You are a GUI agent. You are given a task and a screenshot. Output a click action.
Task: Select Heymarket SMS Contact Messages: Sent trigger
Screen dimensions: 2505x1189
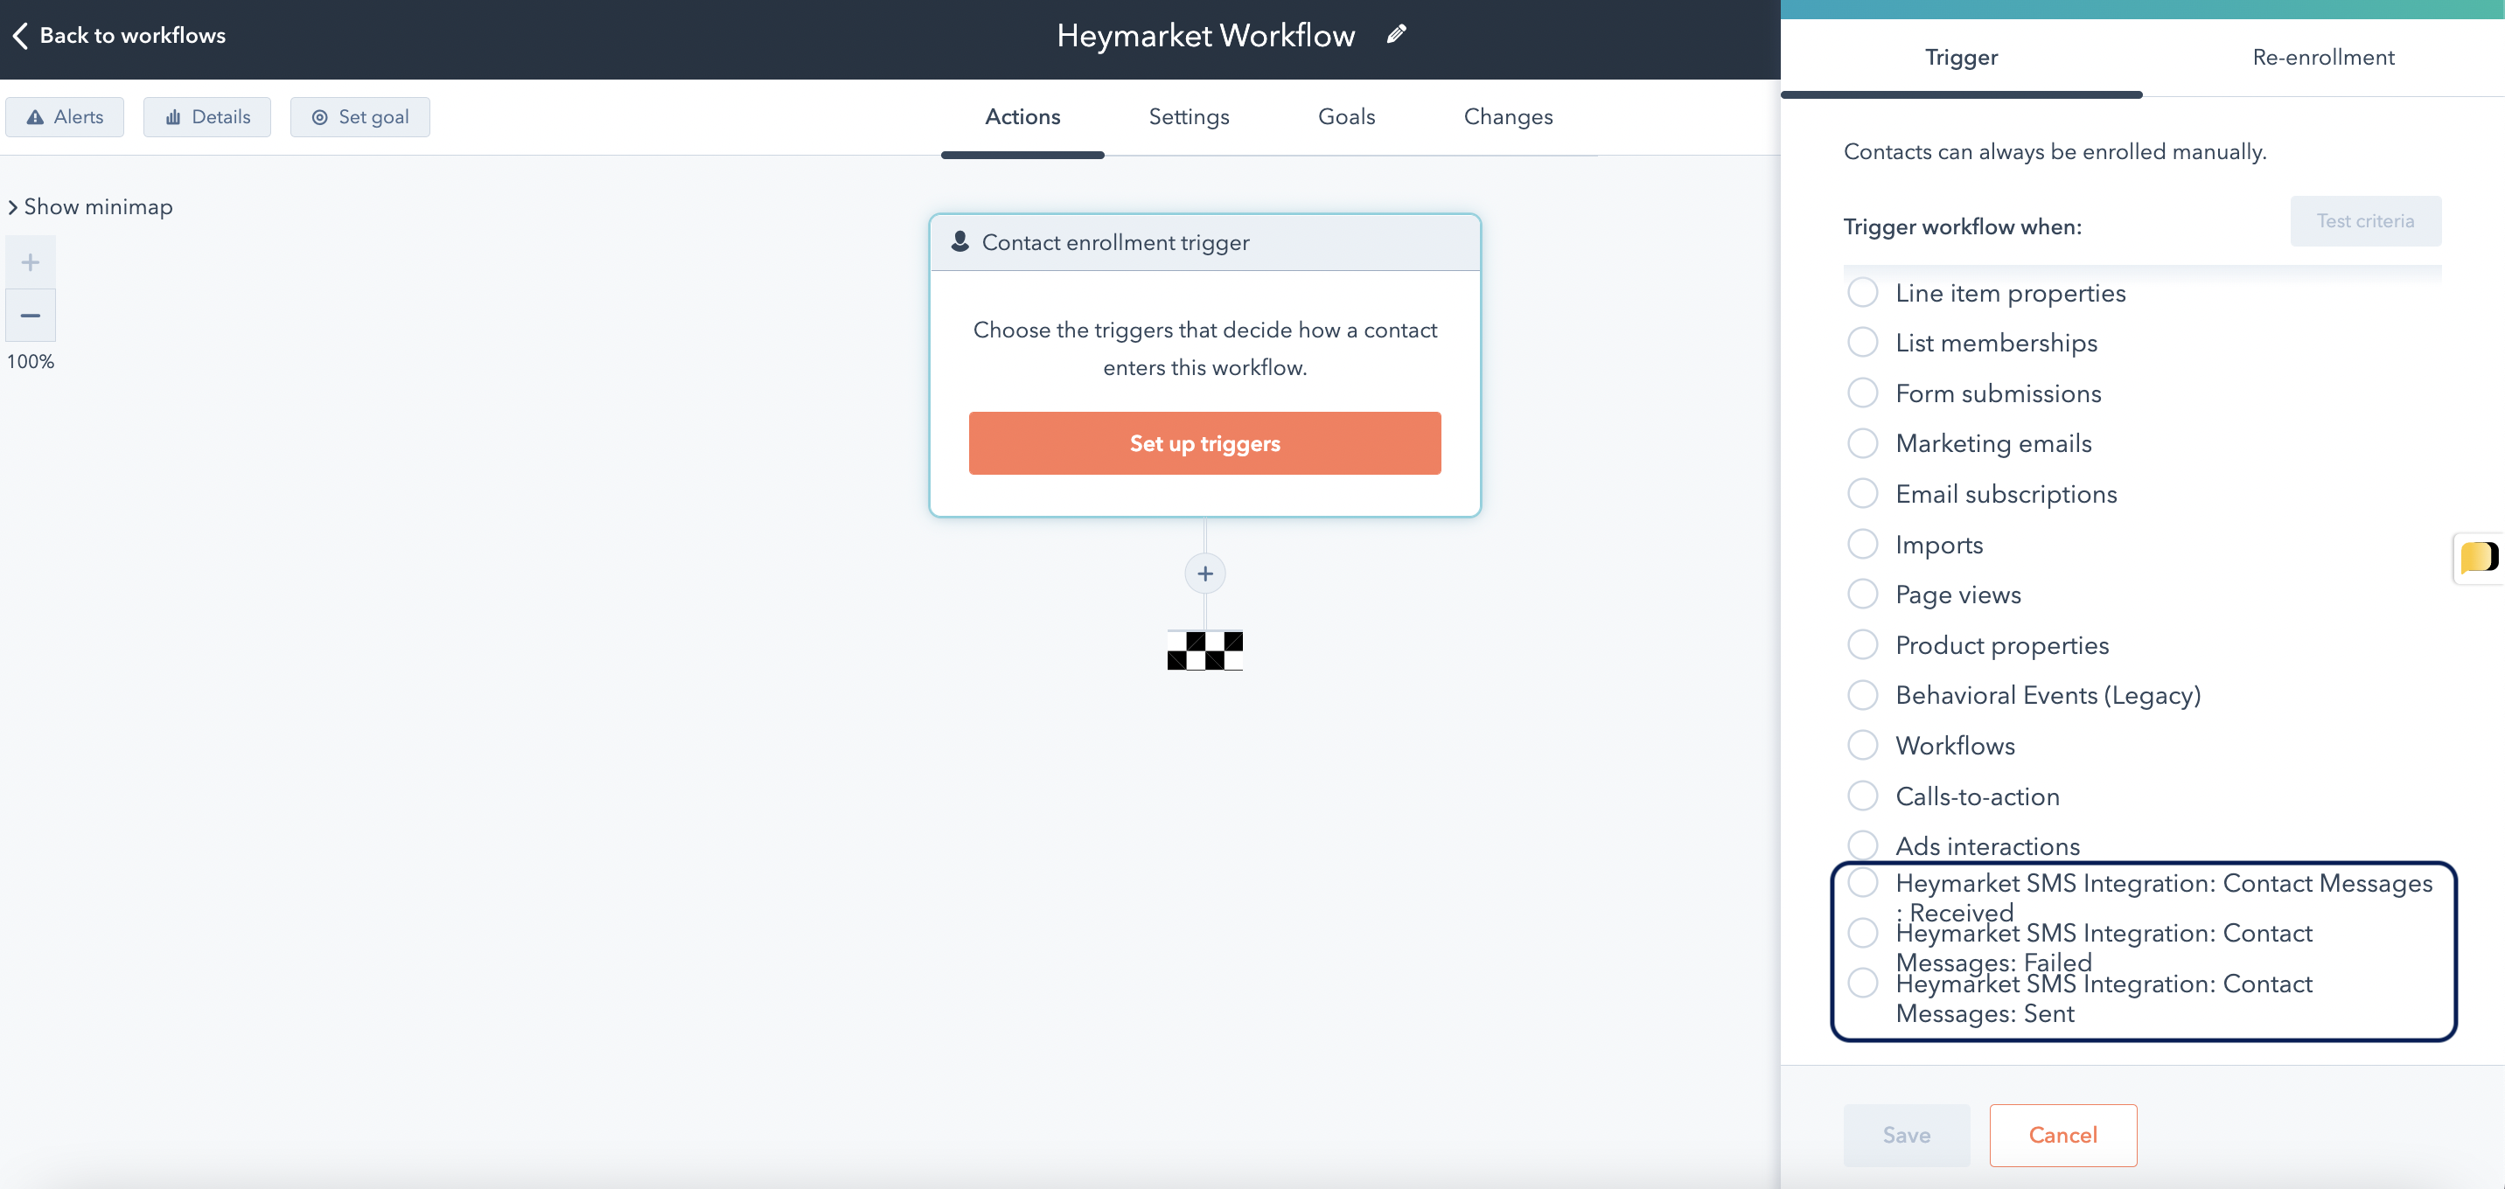point(1863,982)
